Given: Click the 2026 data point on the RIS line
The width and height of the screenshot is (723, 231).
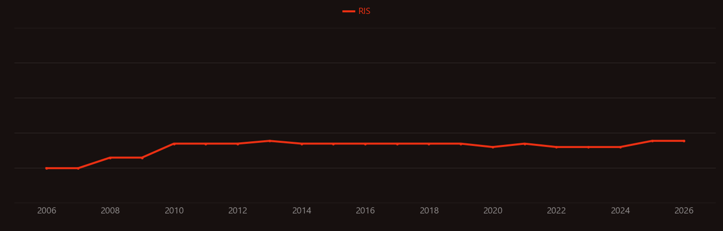Looking at the screenshot, I should [x=684, y=141].
